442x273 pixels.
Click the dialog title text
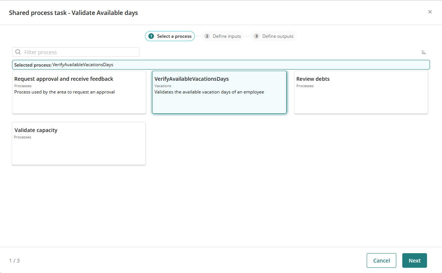tap(73, 13)
